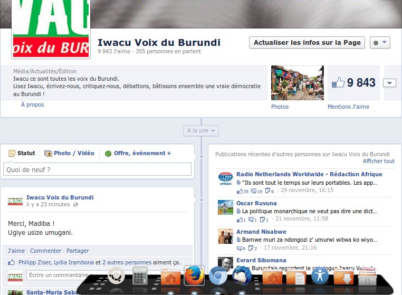The image size is (402, 295).
Task: Click share count 6 on Radio Netherlands post
Action: pyautogui.click(x=270, y=191)
